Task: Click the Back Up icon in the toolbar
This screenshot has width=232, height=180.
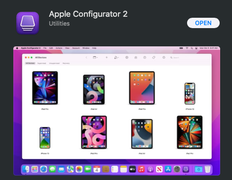Action: [x=145, y=57]
